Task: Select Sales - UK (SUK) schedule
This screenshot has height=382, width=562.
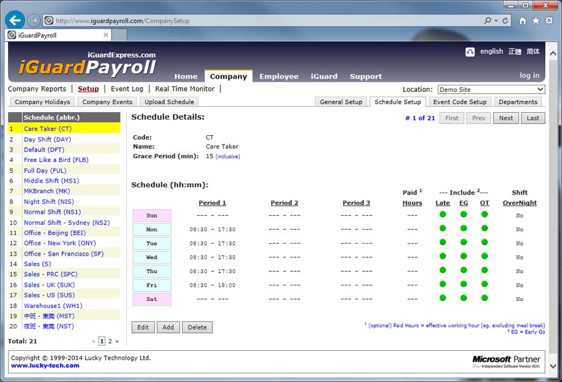Action: (x=49, y=285)
